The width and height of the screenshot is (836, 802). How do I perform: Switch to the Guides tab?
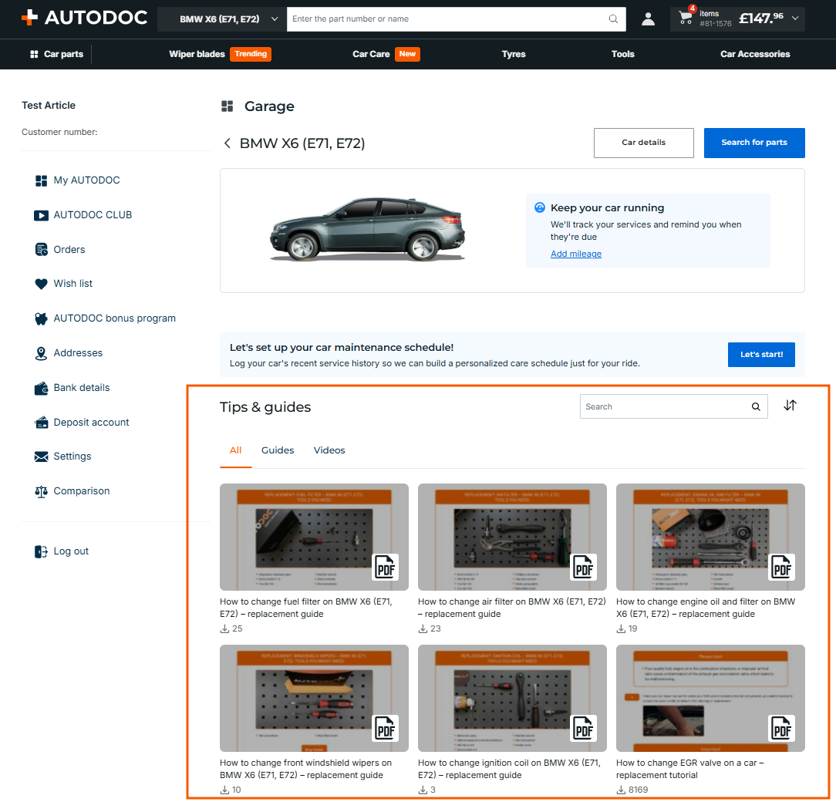[277, 450]
